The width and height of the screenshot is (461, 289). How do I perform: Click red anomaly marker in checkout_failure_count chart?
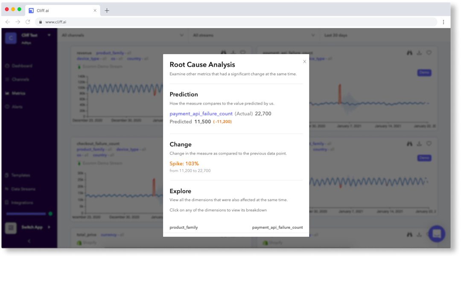coord(154,187)
